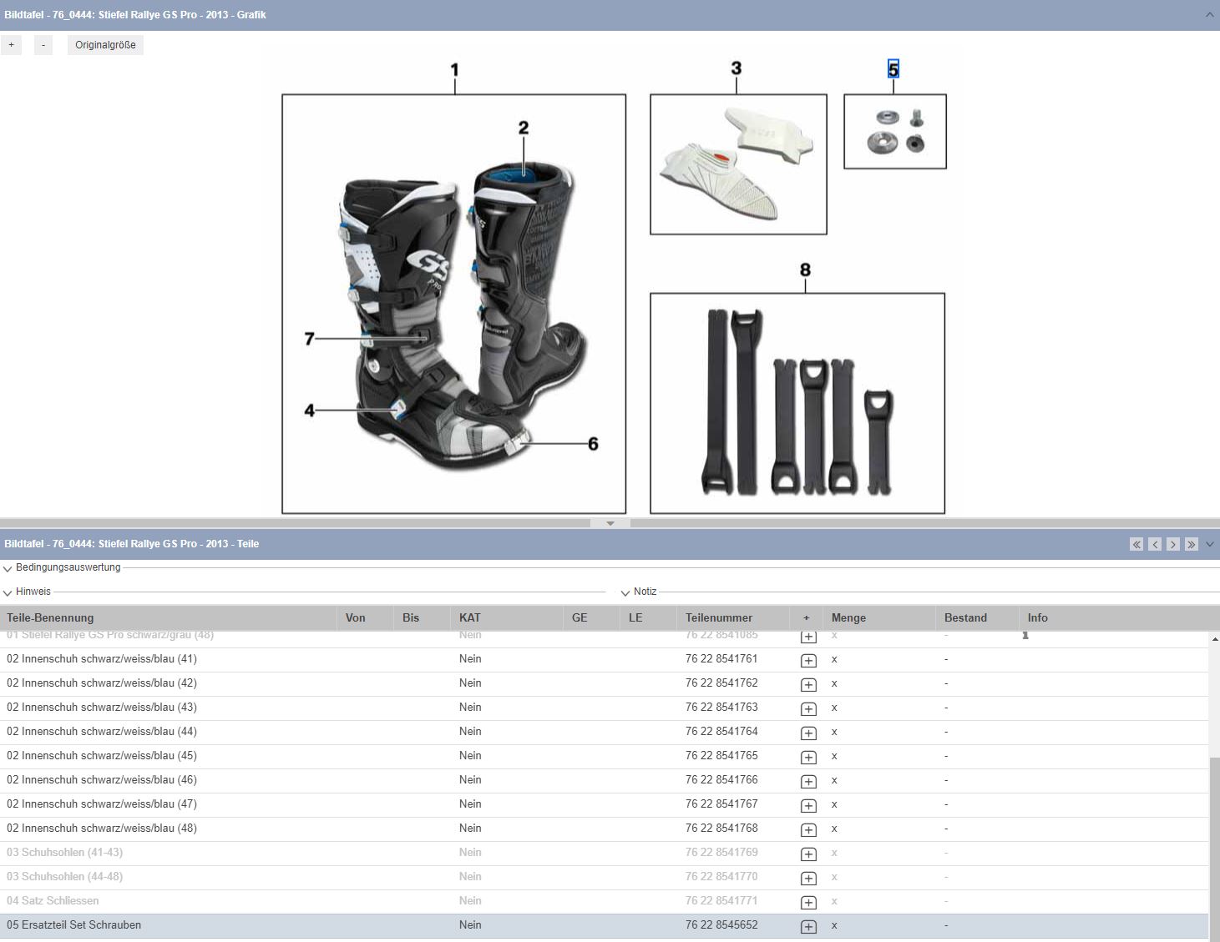The image size is (1220, 942).
Task: Select row '05 Ersatzteil Set Schrauben'
Action: point(604,925)
